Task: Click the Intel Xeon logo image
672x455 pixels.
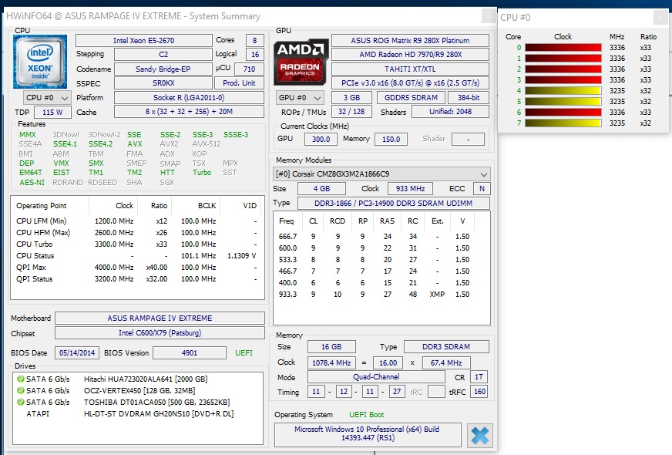Action: (x=40, y=62)
